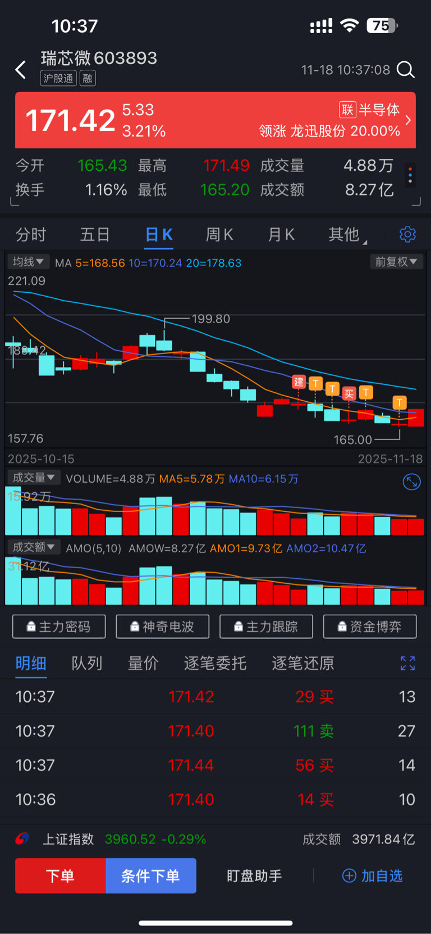Switch to 五日 chart tab
This screenshot has width=431, height=934.
coord(95,234)
